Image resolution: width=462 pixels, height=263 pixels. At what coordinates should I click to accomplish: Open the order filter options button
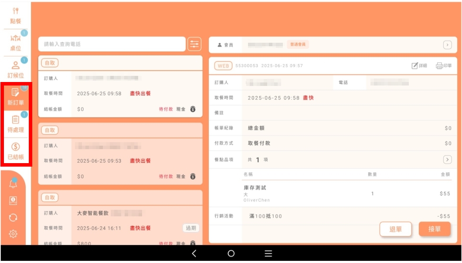point(194,44)
